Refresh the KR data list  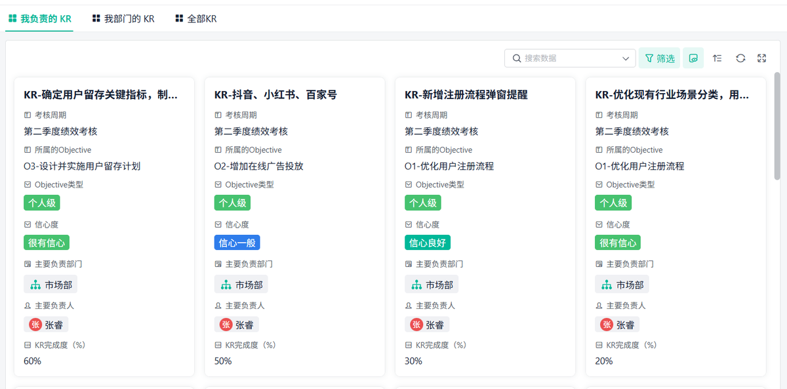click(x=740, y=58)
